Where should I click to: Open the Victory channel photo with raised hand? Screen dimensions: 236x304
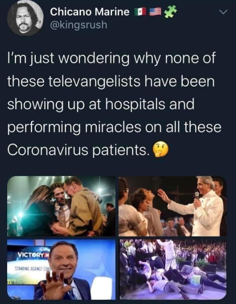click(61, 269)
